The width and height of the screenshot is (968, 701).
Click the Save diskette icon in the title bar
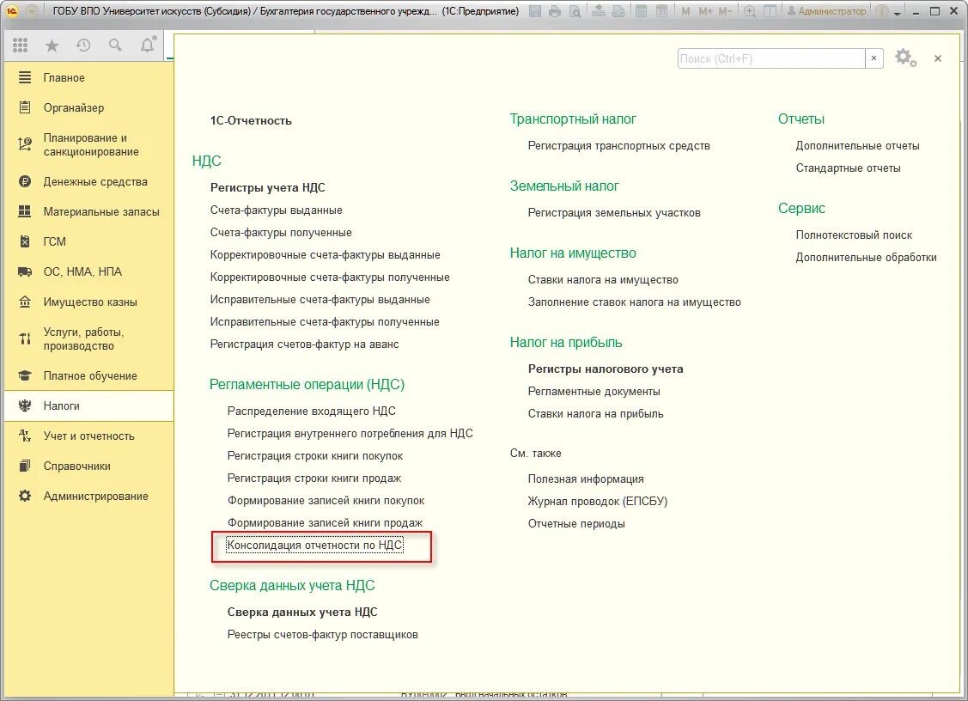[536, 11]
